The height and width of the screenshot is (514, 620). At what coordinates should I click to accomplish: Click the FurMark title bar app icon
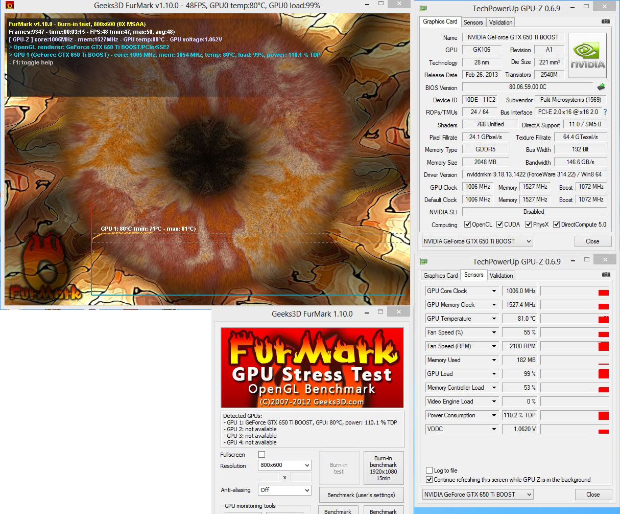coord(9,6)
